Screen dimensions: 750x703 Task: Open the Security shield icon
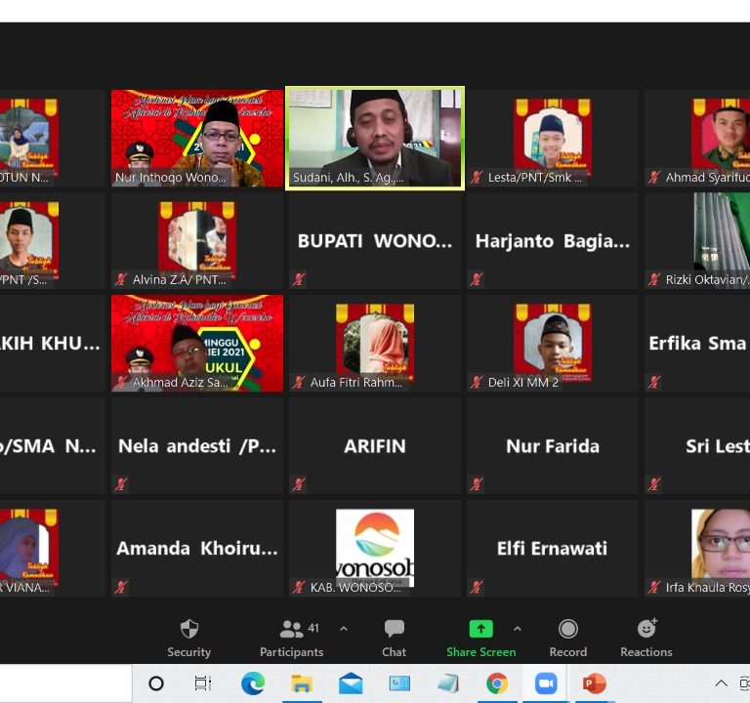coord(189,629)
